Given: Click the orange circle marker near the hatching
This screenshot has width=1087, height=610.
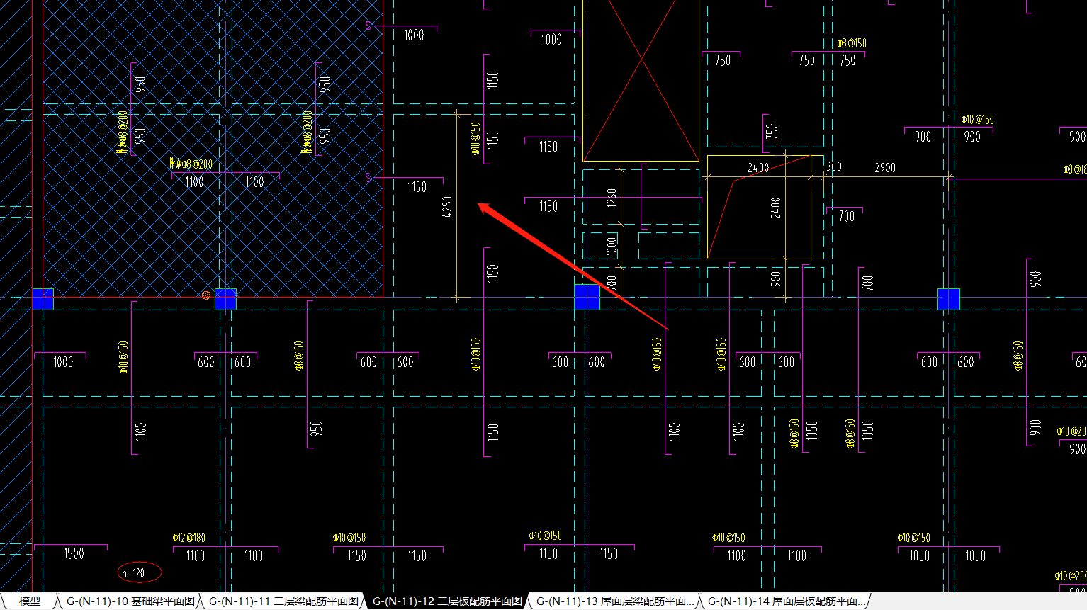Looking at the screenshot, I should [x=206, y=295].
